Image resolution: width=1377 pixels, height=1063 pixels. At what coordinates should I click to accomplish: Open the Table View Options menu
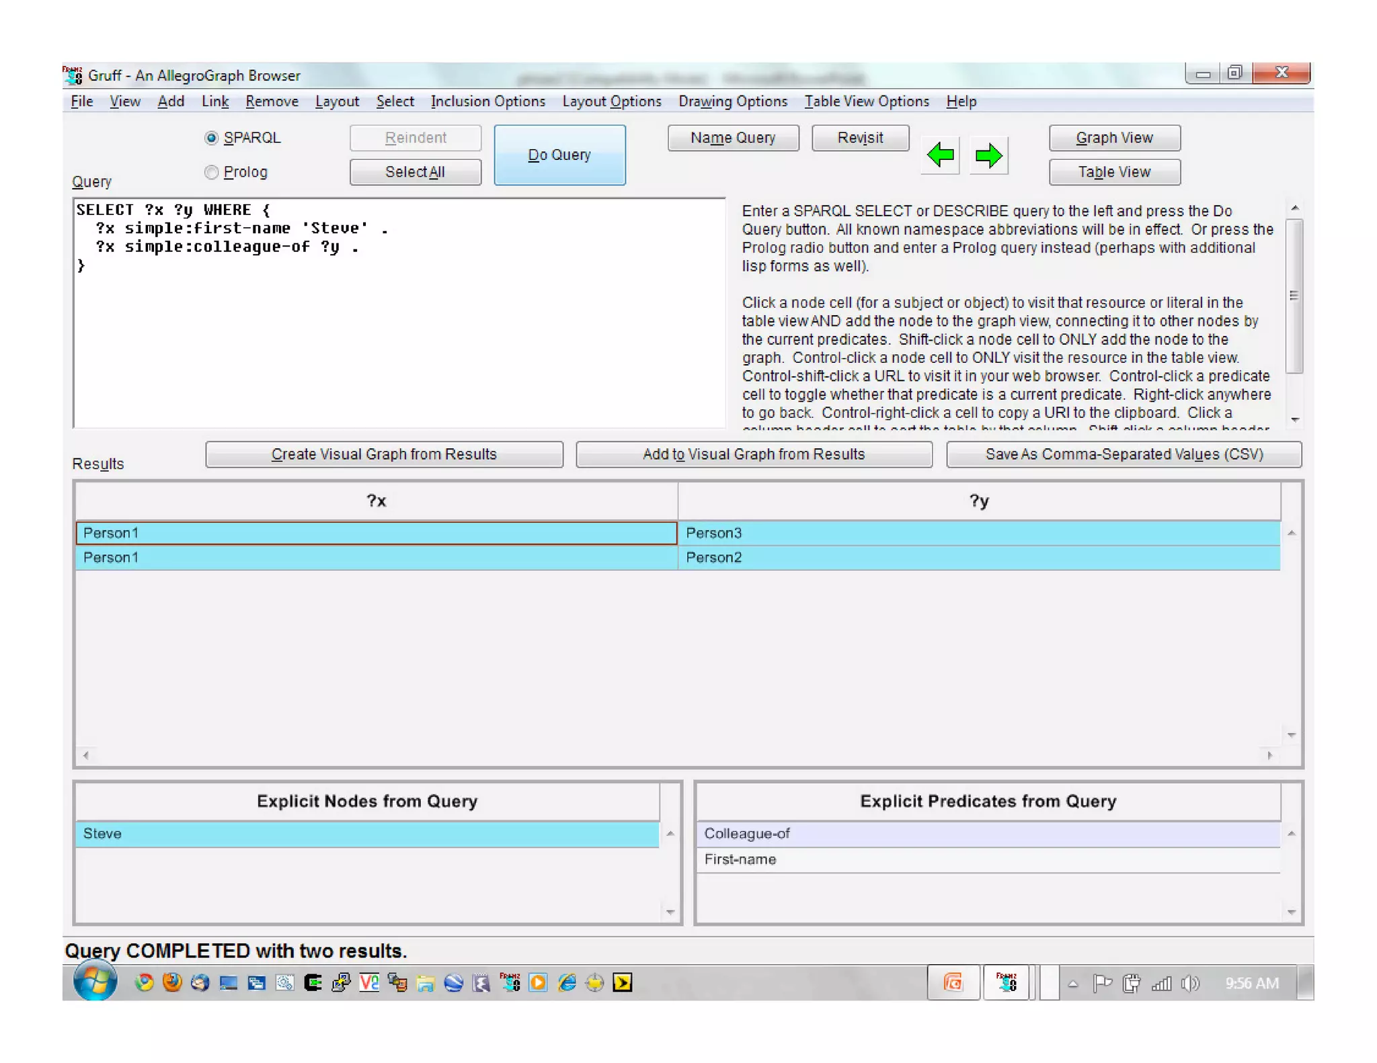866,101
